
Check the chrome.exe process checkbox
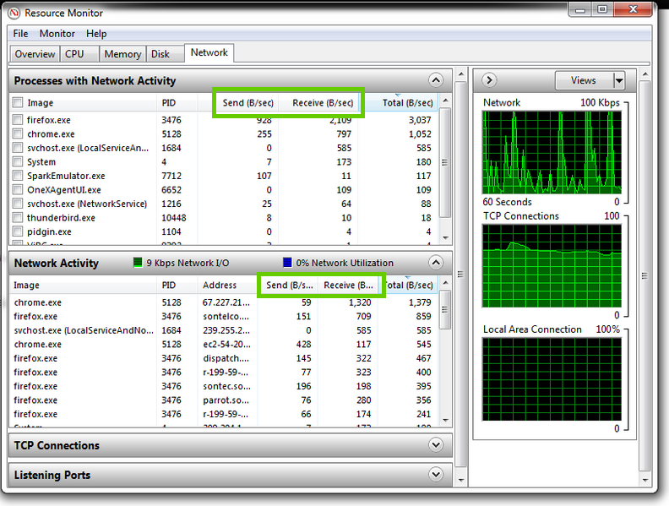tap(18, 133)
